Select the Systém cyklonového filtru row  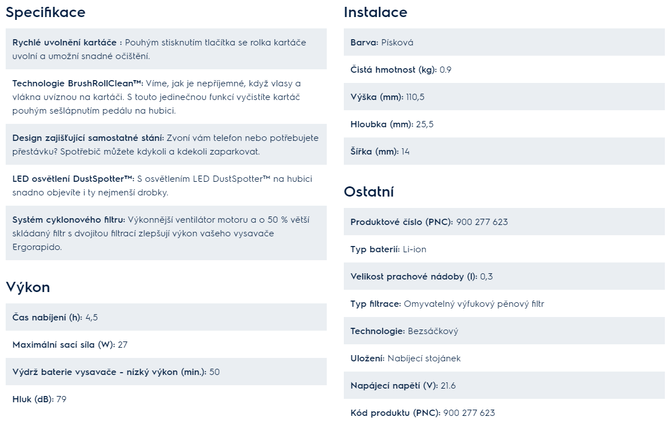[x=166, y=234]
